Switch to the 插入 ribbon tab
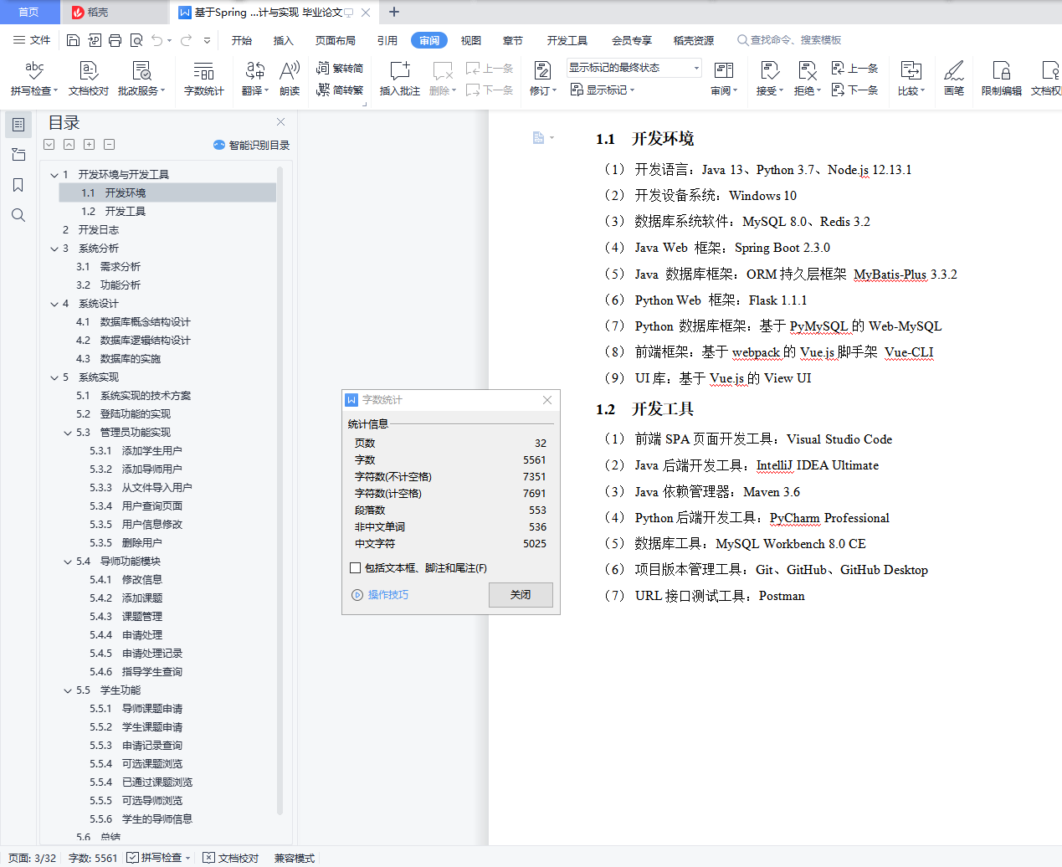Screen dimensions: 1062x867 (284, 40)
